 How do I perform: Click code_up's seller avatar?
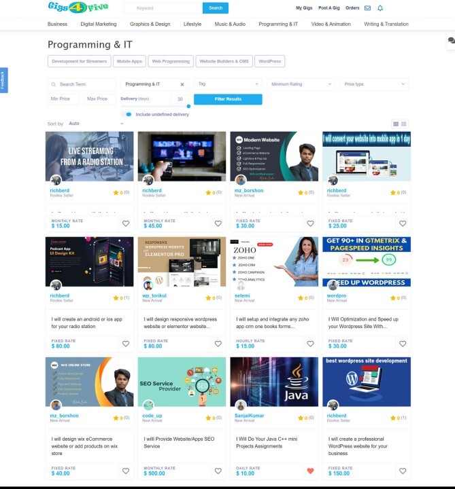pos(148,405)
